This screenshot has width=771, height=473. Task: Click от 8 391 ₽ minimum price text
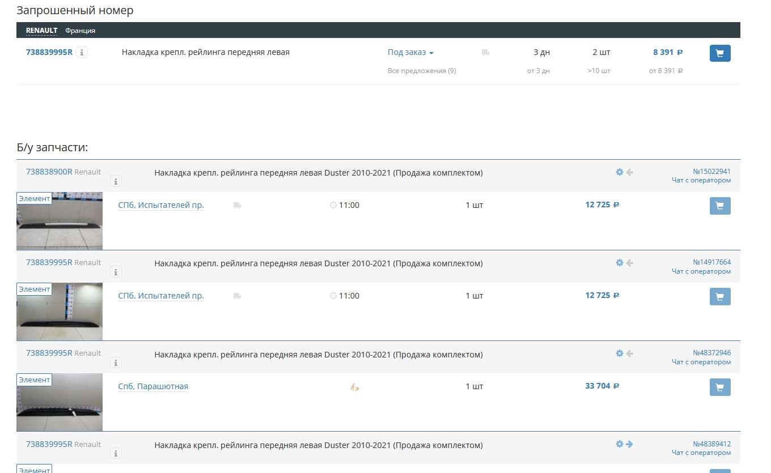tap(666, 71)
